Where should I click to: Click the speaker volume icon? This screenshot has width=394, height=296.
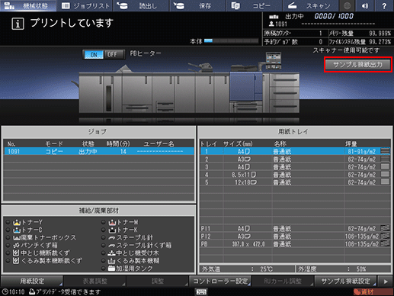(x=365, y=5)
